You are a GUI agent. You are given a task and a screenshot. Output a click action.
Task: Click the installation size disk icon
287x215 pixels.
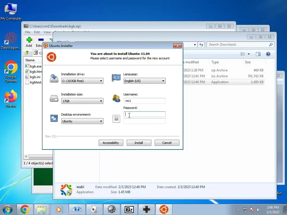(x=54, y=99)
